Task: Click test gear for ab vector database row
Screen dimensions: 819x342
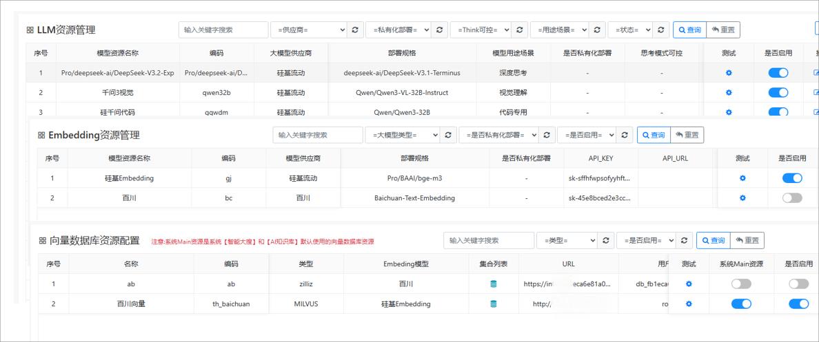Action: coord(689,284)
